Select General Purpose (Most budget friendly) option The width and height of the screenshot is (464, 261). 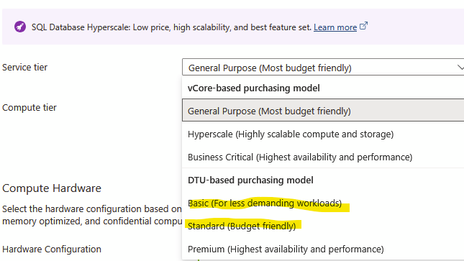coord(323,110)
